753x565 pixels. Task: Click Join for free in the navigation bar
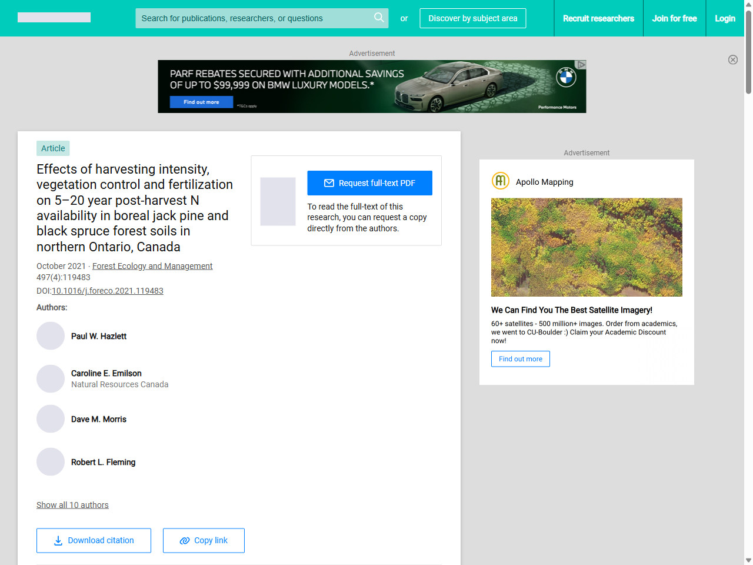pos(674,18)
